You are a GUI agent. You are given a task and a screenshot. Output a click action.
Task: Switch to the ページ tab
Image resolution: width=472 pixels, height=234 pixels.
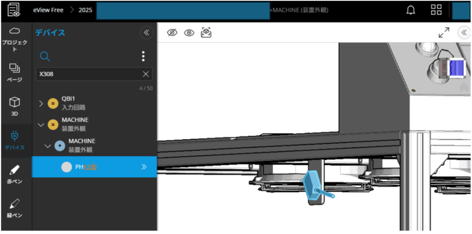click(x=14, y=72)
